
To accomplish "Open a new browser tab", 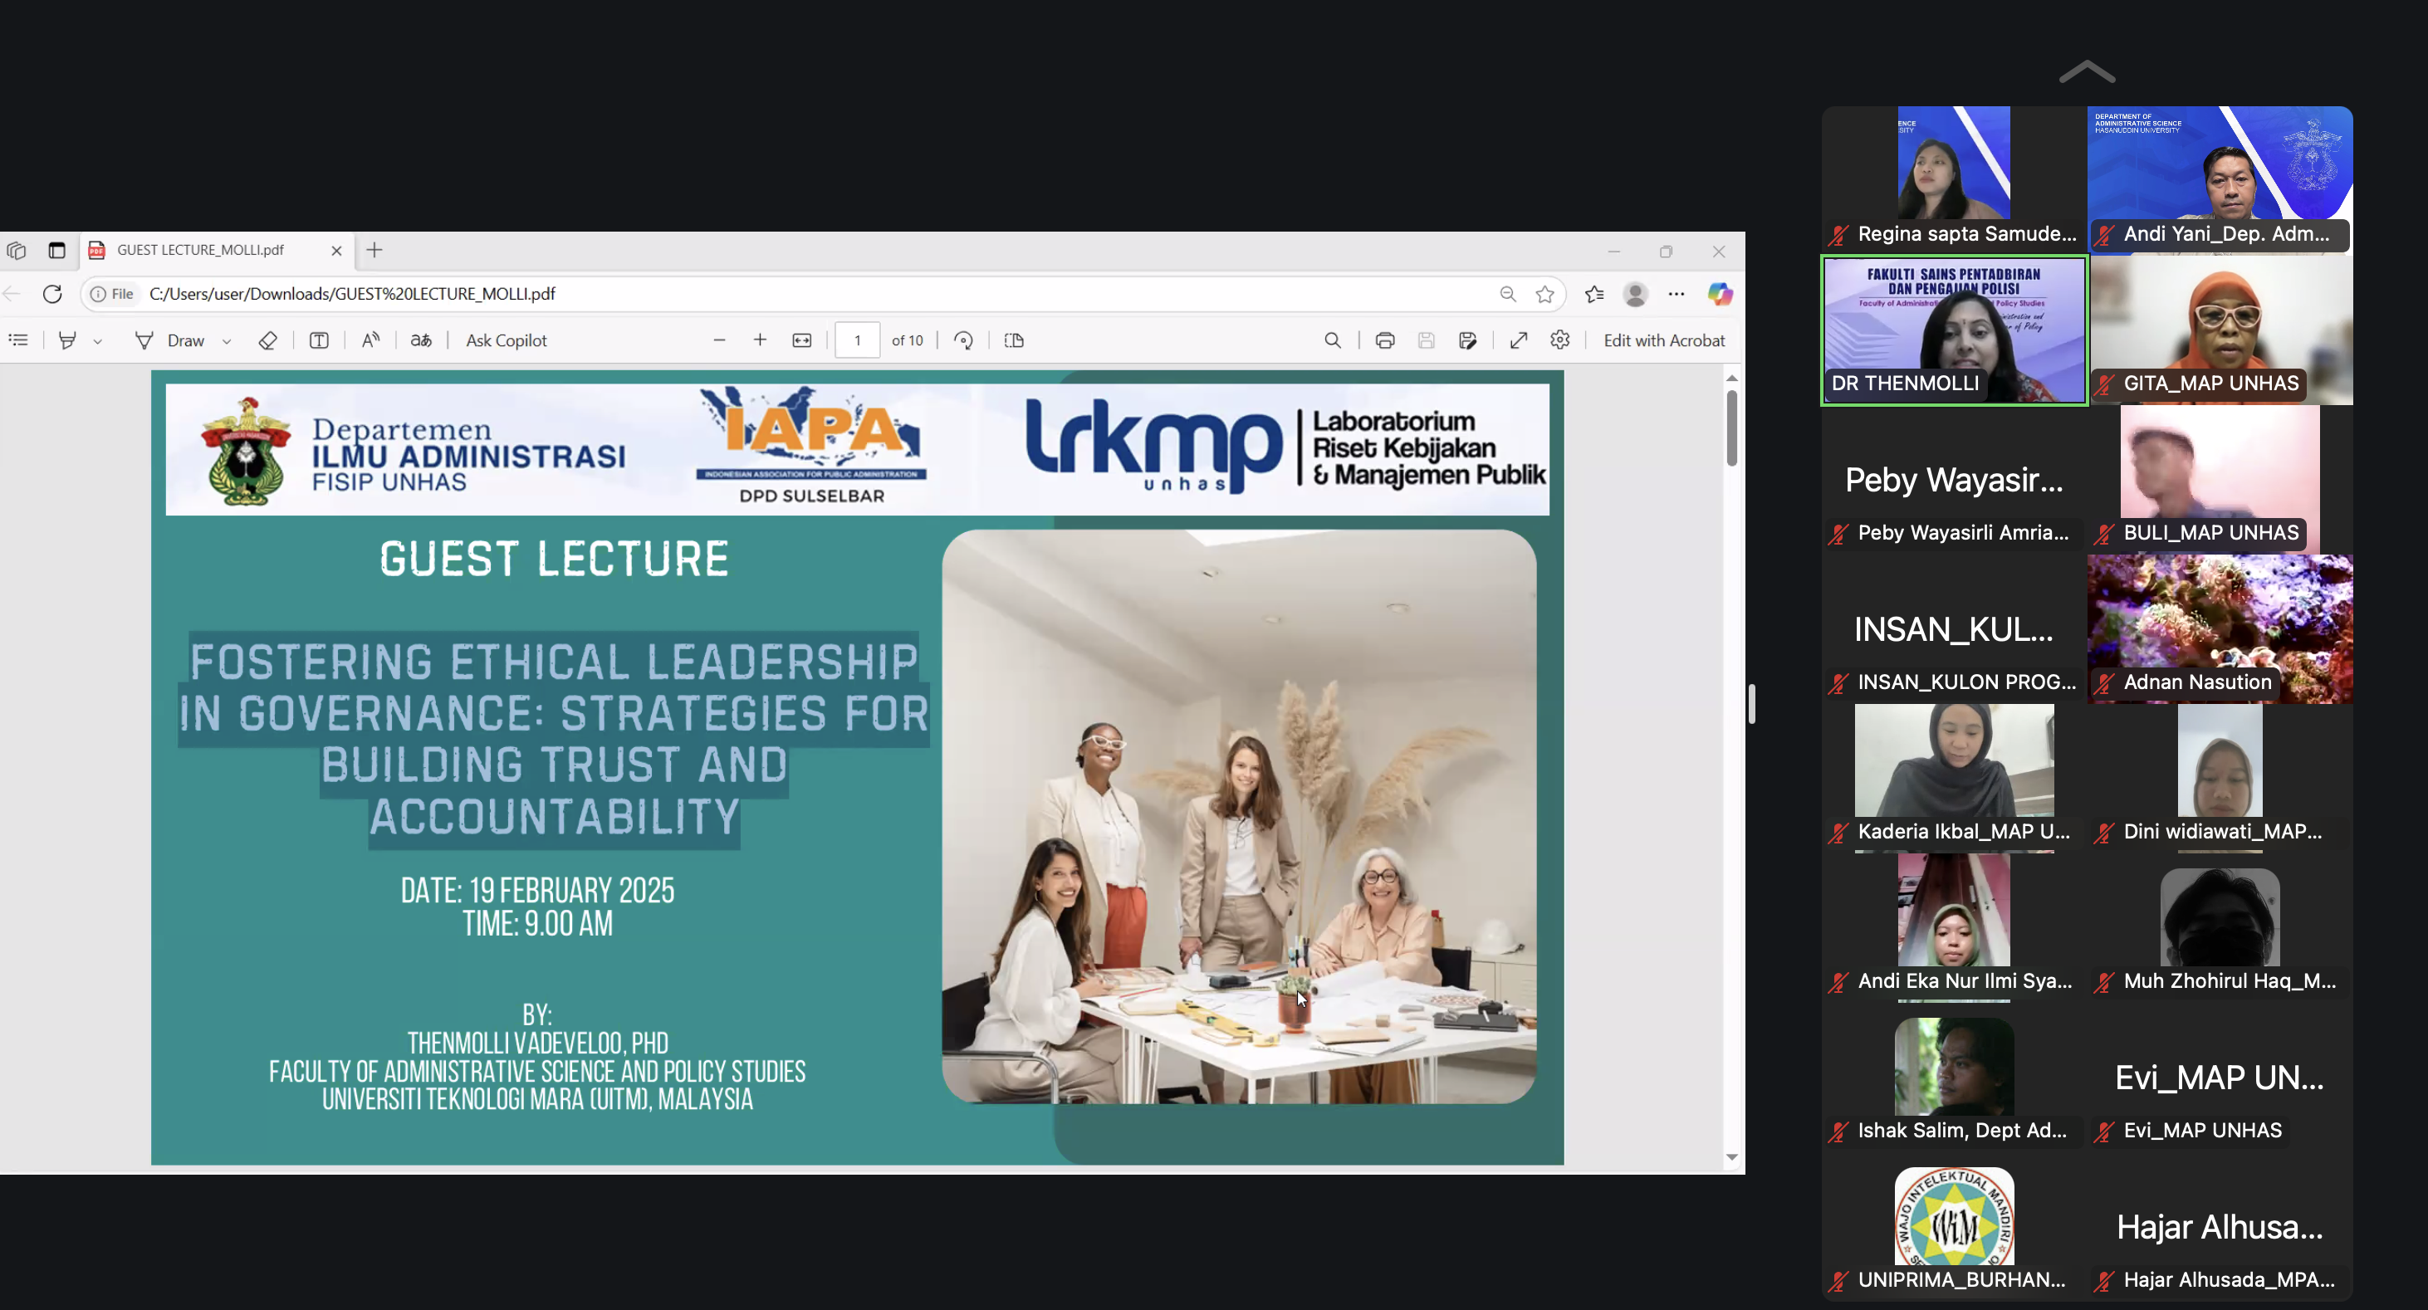I will pos(374,250).
